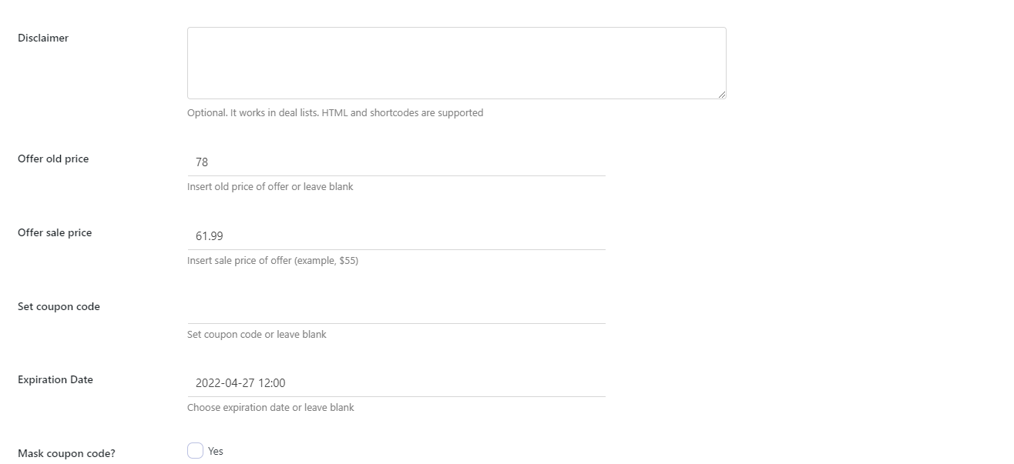Click the Insert sale price example hint

click(x=273, y=260)
